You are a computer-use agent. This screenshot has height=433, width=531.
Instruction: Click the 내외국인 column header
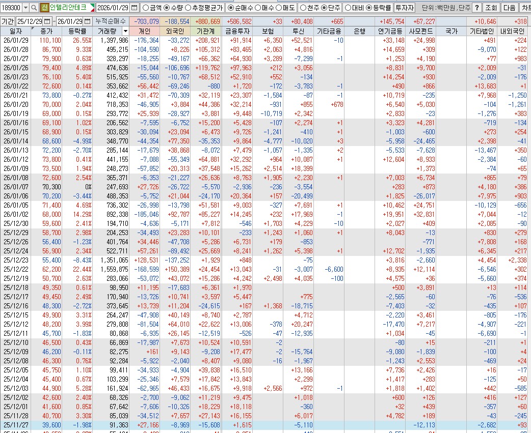512,32
